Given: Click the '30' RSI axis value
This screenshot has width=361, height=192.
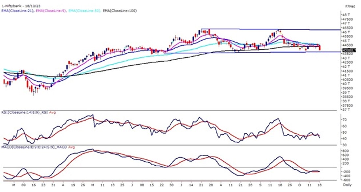Looking at the screenshot, I should coord(345,145).
